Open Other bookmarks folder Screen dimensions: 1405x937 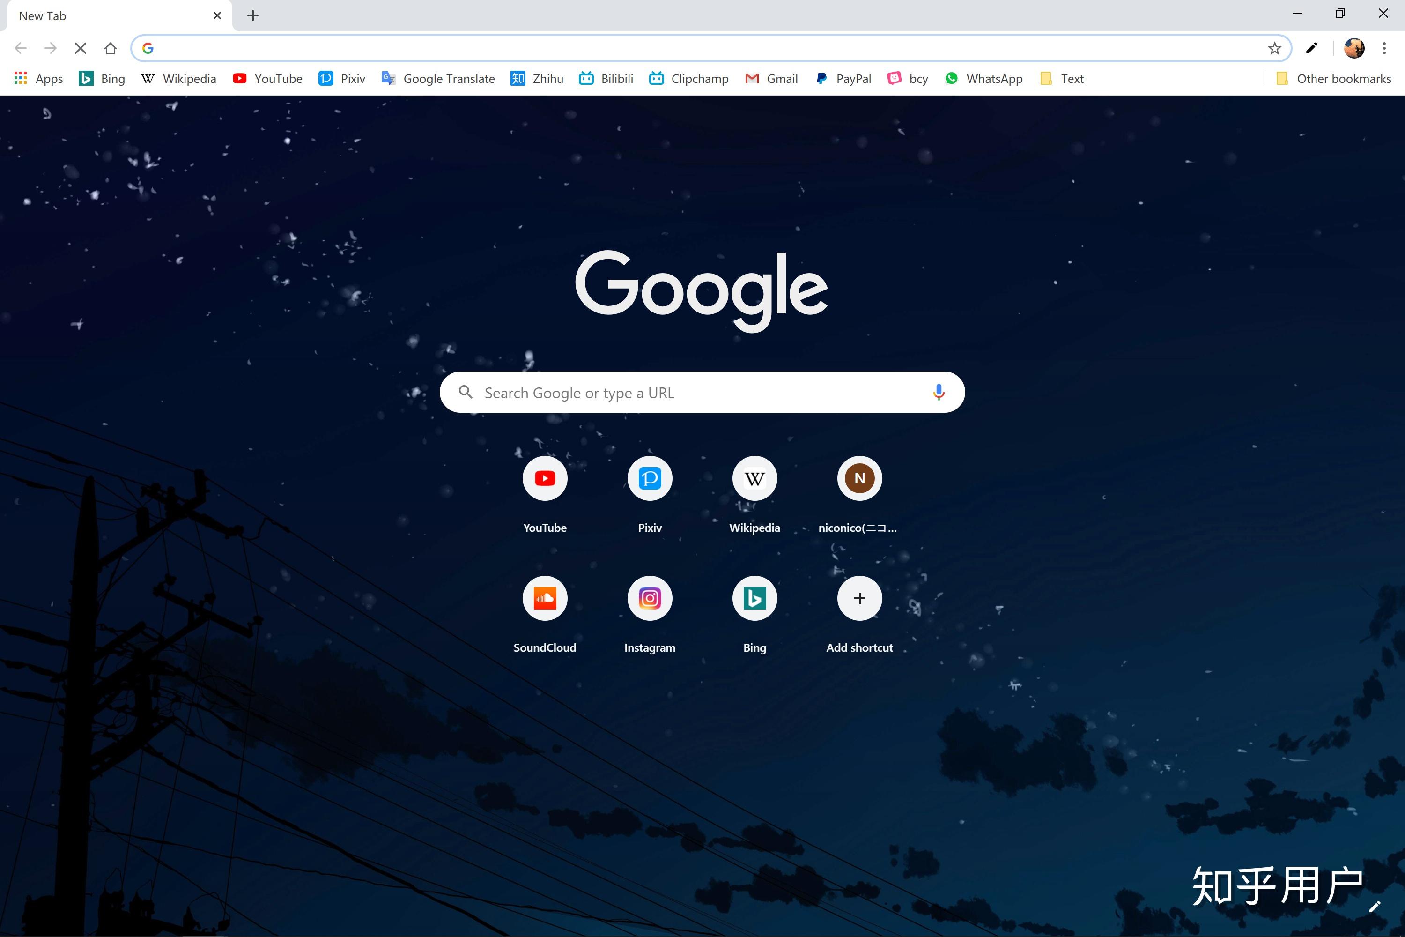1333,78
